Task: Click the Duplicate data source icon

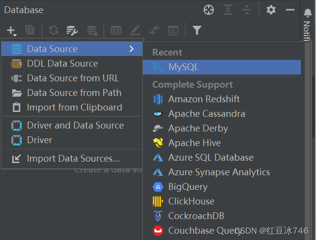Action: pos(30,30)
